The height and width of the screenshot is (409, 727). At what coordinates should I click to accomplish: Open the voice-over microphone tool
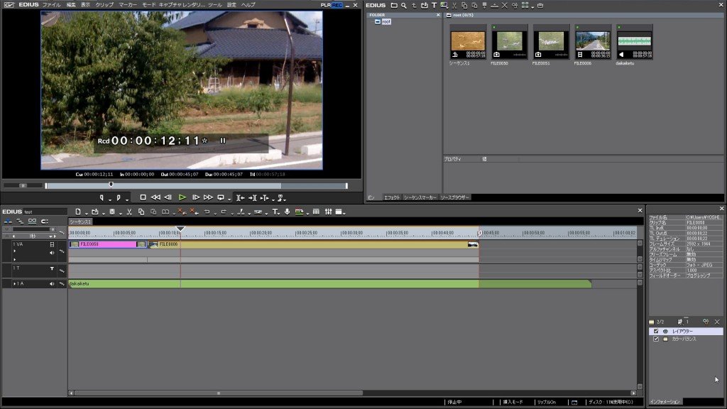(287, 212)
